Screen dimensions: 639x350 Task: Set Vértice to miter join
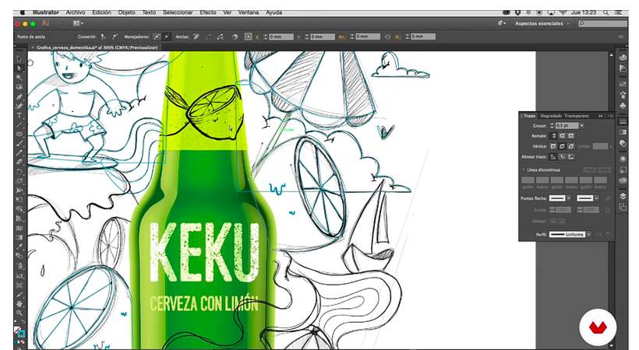coord(553,146)
